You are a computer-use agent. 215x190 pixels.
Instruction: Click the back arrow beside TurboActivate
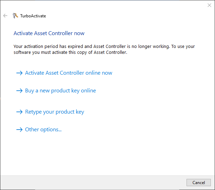[5, 16]
